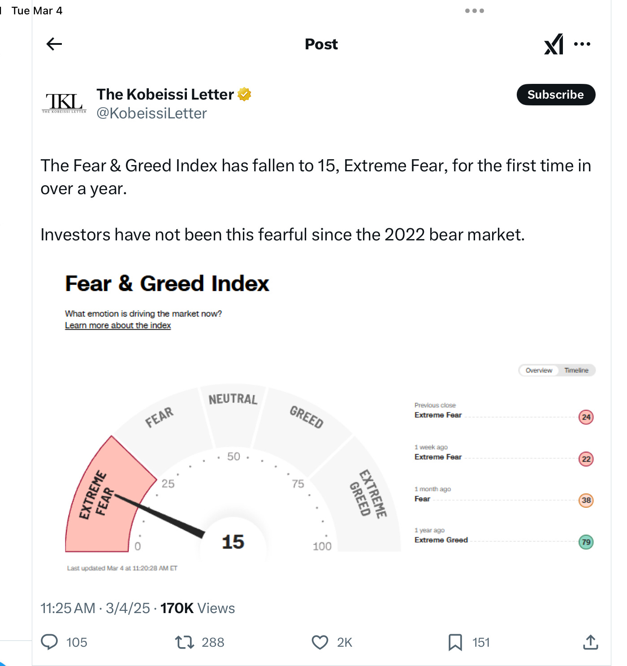The height and width of the screenshot is (666, 627).
Task: Repost using the retweet arrows icon
Action: (x=184, y=642)
